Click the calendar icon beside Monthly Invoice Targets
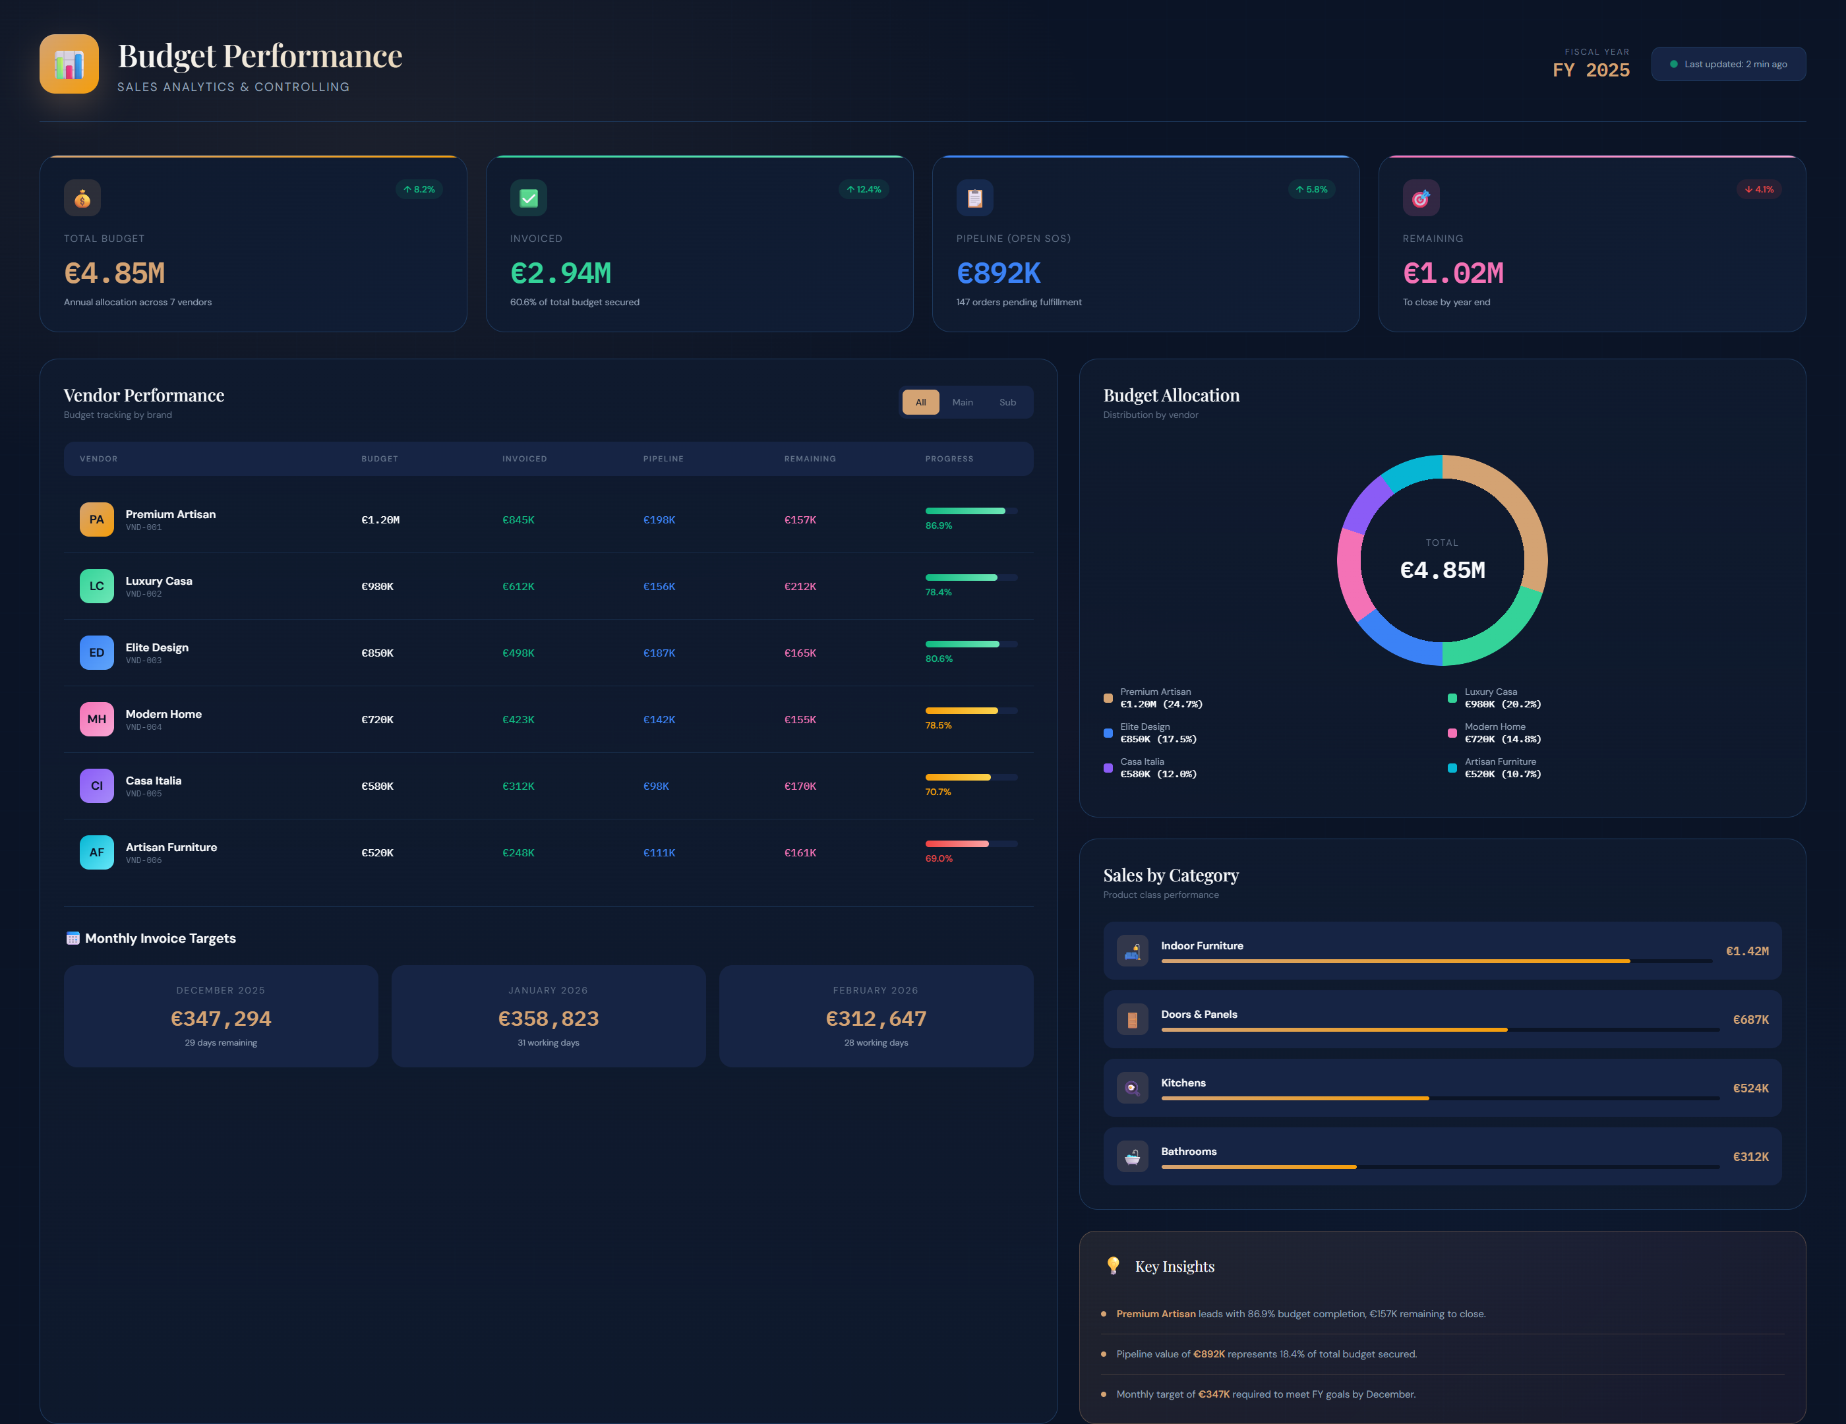The height and width of the screenshot is (1424, 1846). tap(73, 937)
